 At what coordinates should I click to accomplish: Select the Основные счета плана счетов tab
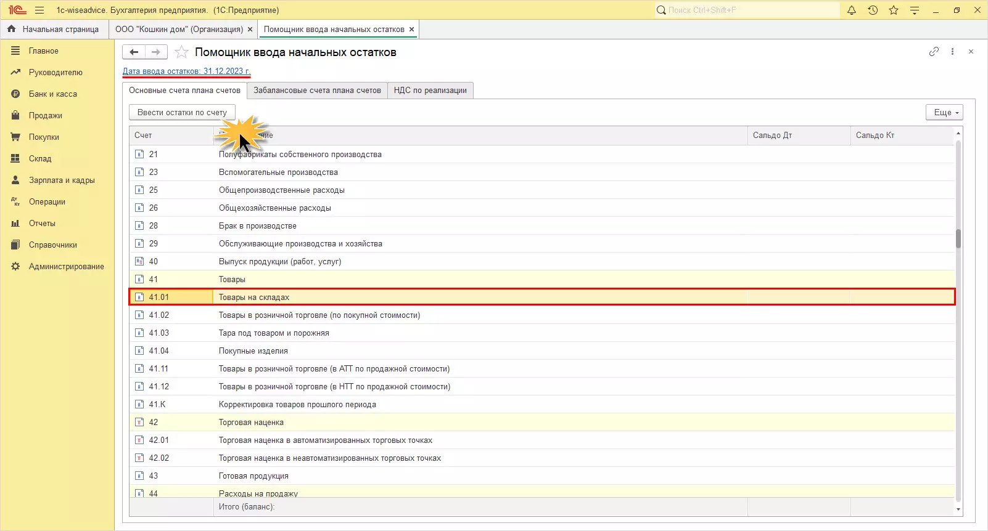[184, 91]
